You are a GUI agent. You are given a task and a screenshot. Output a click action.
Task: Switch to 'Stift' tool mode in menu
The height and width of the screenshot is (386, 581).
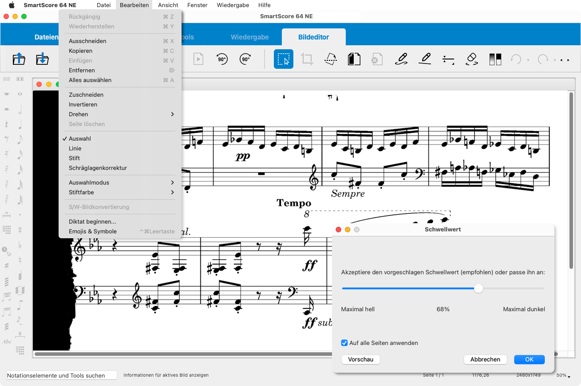click(75, 158)
